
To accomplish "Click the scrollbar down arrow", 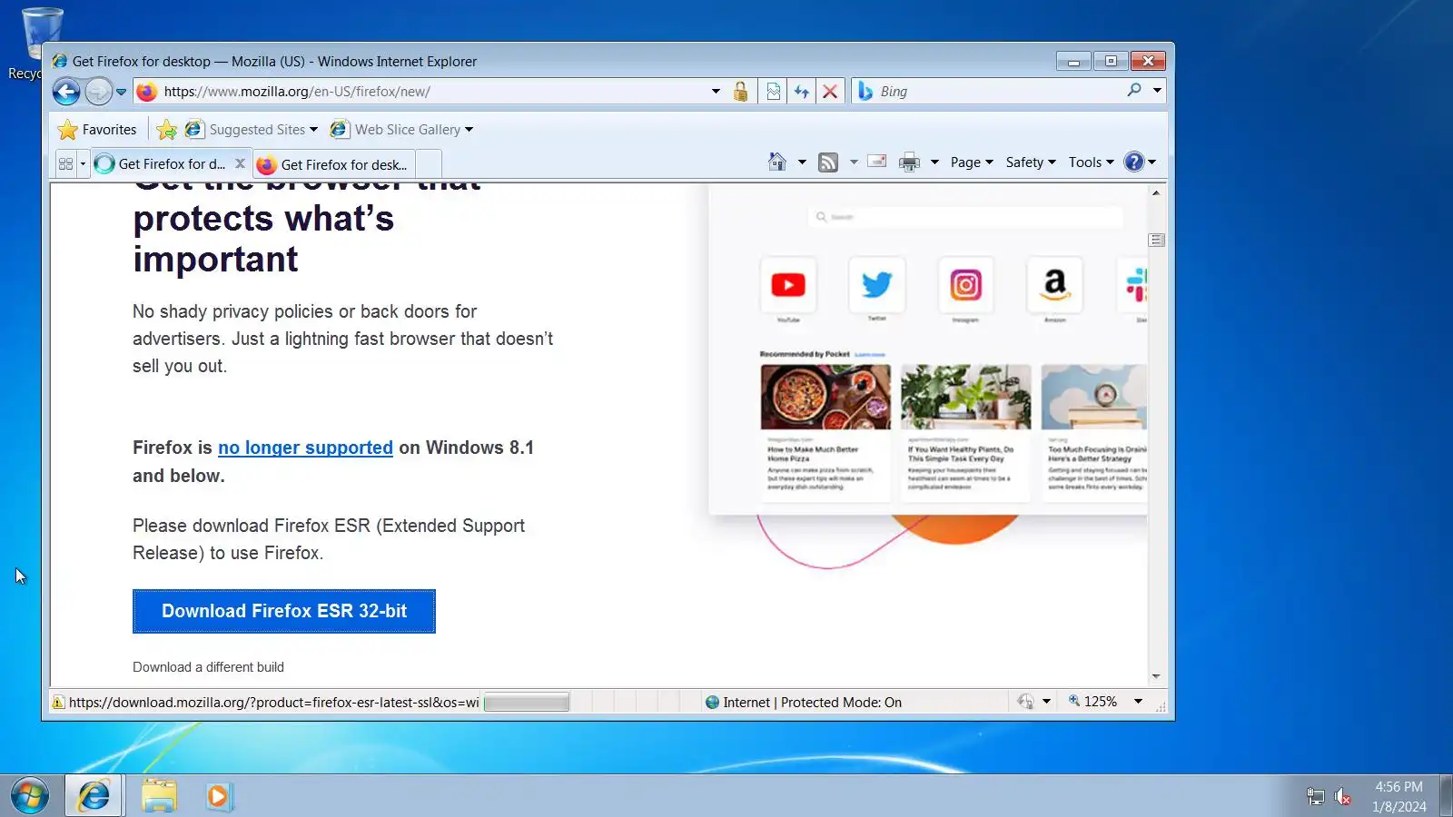I will (x=1156, y=676).
